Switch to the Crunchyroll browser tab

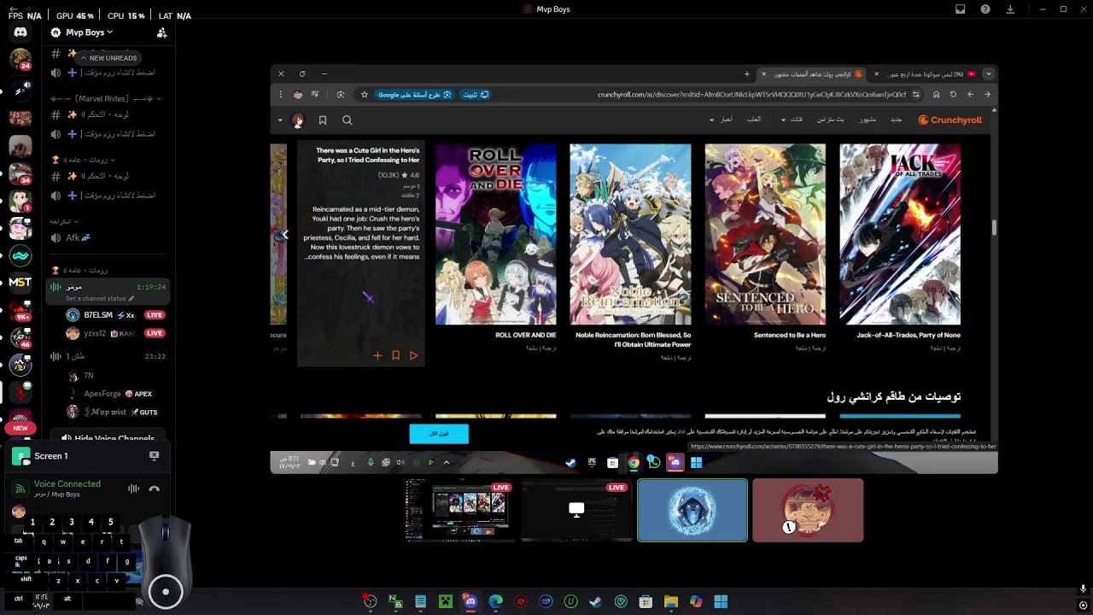point(814,74)
